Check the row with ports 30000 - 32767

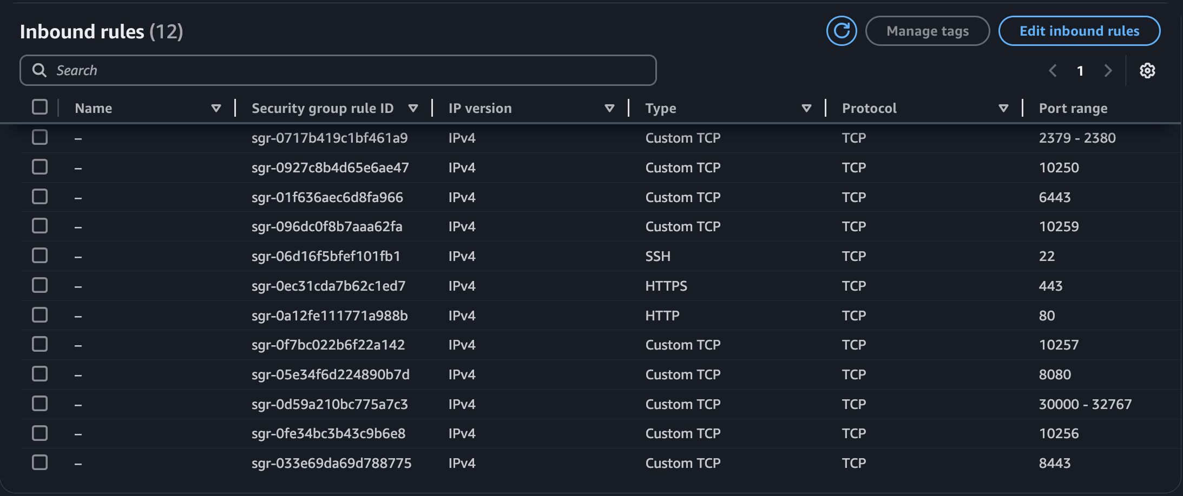(40, 403)
